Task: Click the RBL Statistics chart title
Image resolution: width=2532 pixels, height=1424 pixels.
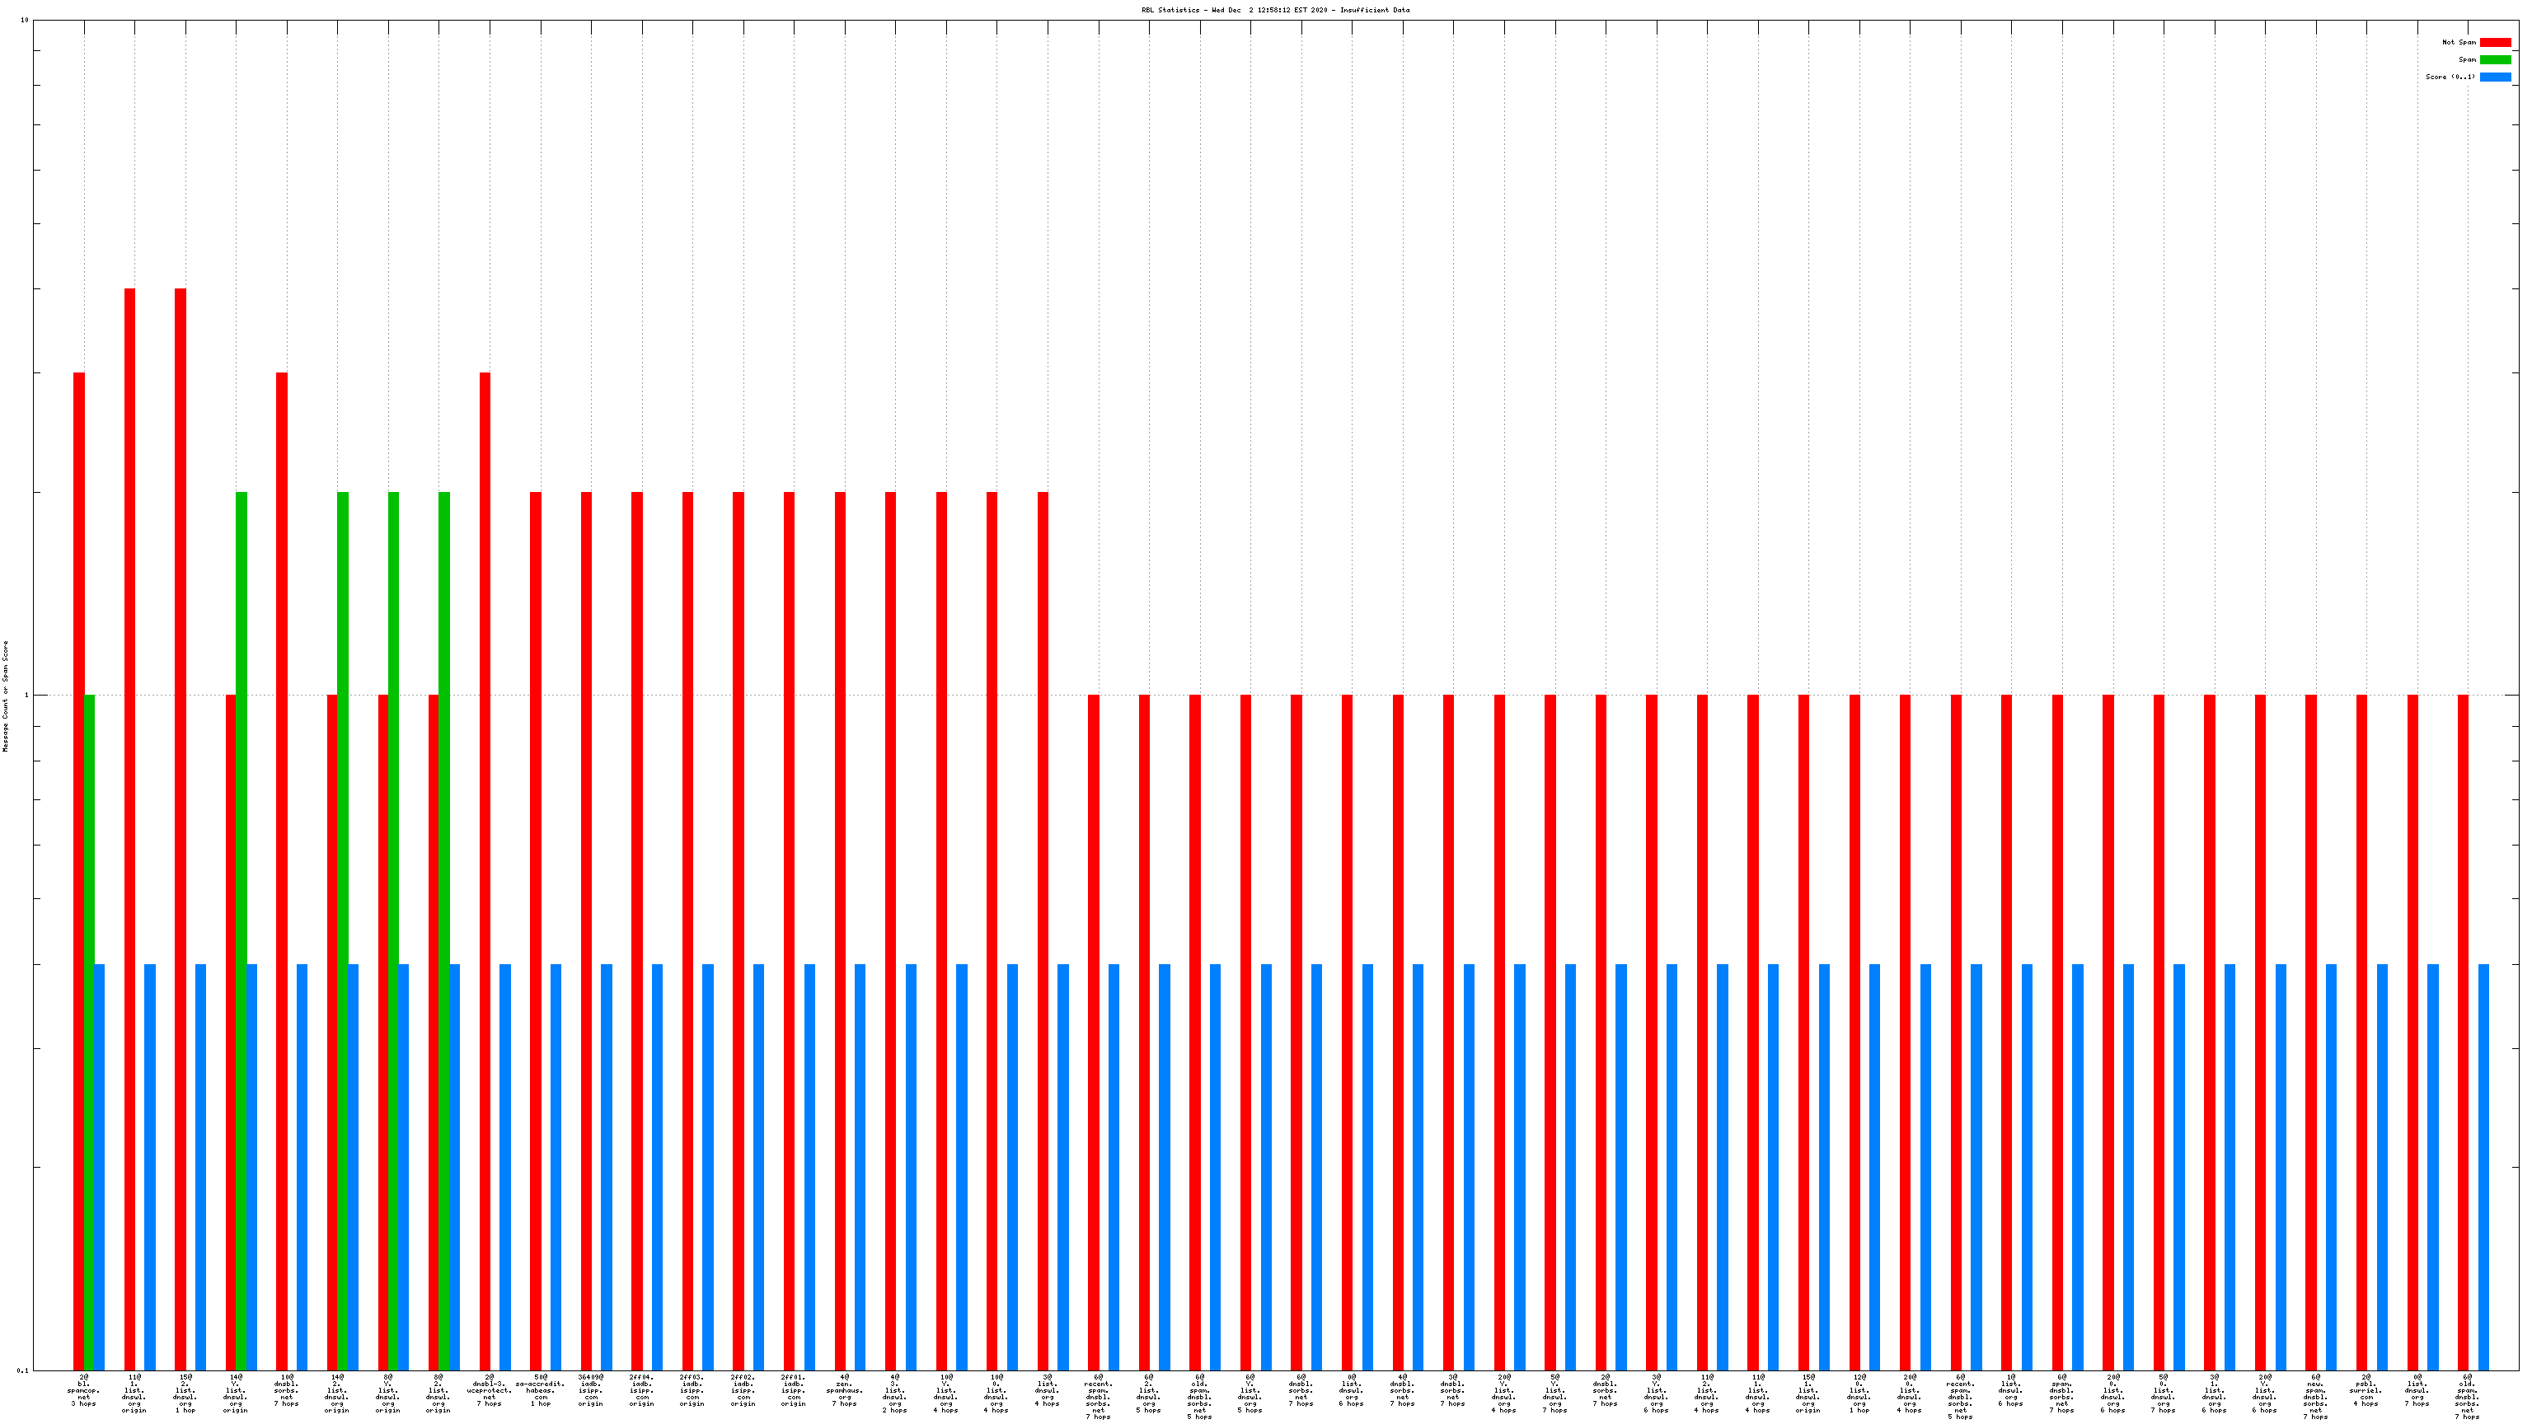Action: point(1275,10)
